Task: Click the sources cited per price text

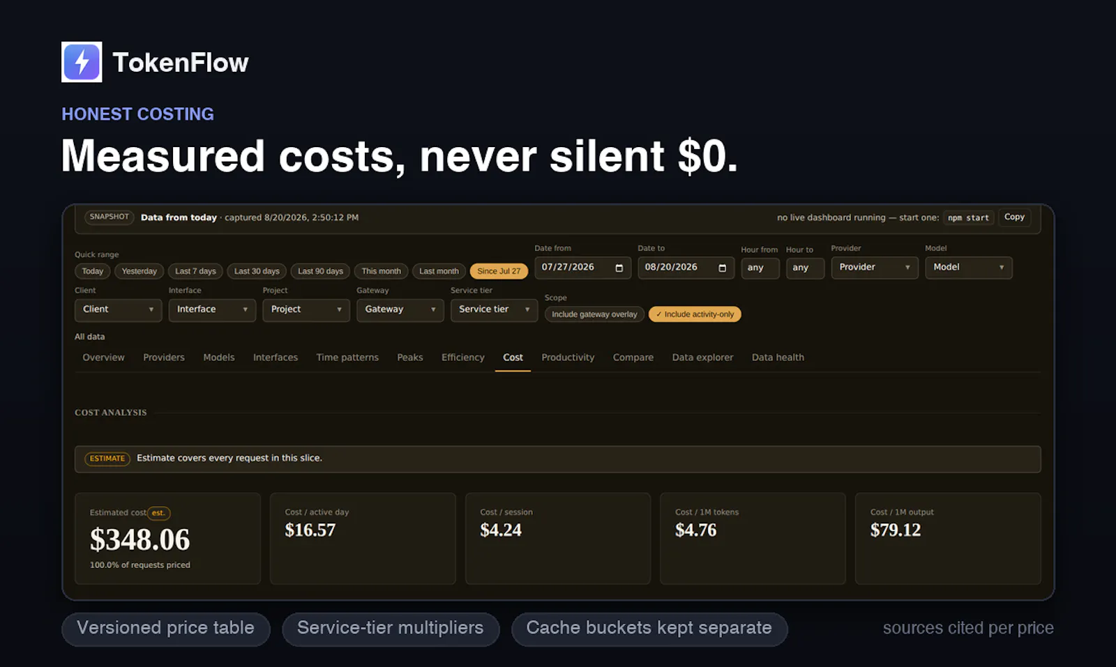Action: coord(968,628)
